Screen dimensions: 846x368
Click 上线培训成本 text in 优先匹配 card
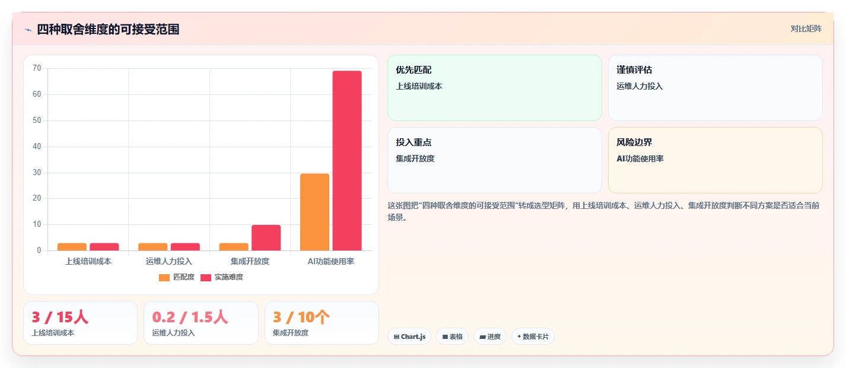pyautogui.click(x=419, y=86)
